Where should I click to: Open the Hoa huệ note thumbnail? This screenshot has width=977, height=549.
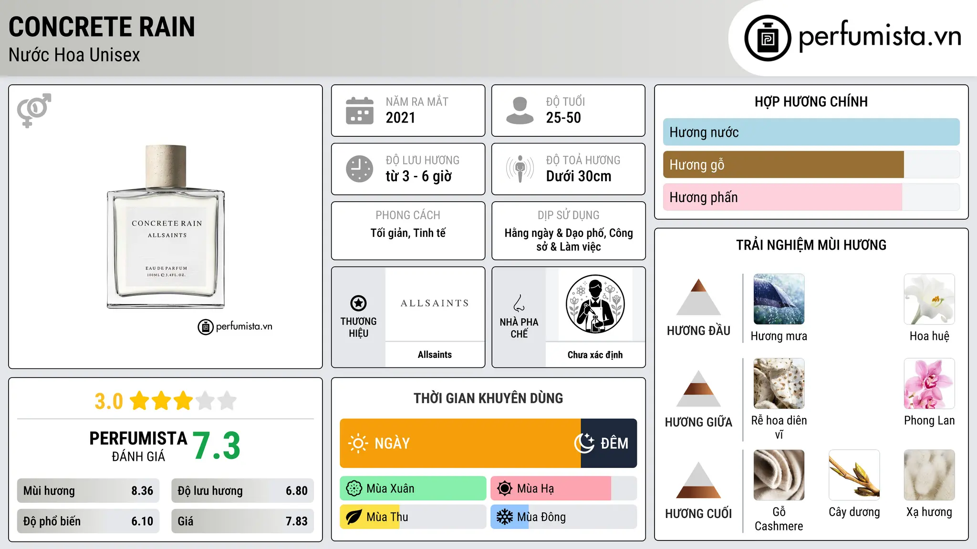pos(929,299)
